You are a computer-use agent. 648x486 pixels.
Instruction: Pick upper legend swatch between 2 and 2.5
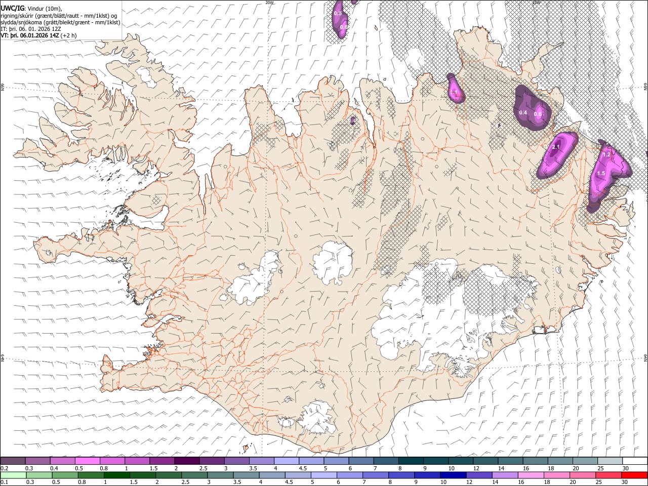point(186,461)
